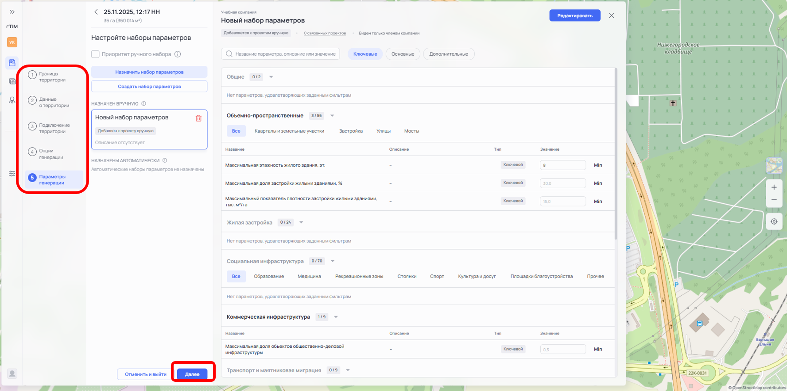Click the back arrow next to project date

click(x=96, y=12)
